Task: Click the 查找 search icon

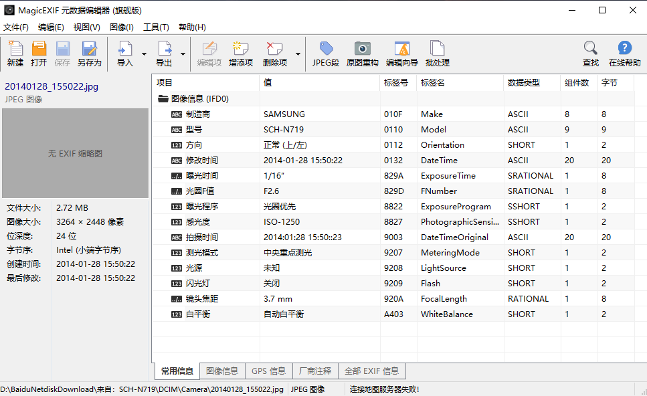Action: click(590, 54)
